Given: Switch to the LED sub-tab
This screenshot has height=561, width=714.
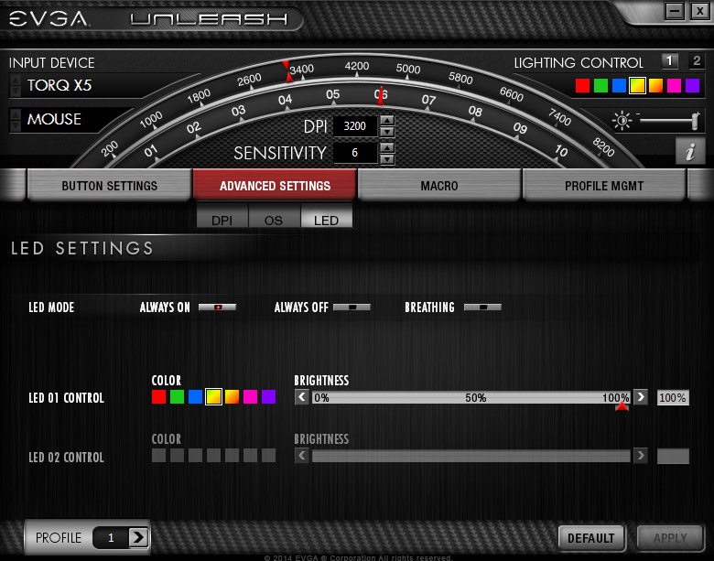Looking at the screenshot, I should [x=326, y=217].
